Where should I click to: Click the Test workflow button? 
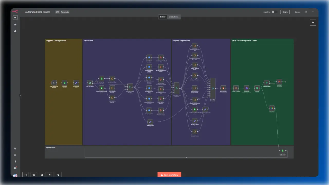169,175
